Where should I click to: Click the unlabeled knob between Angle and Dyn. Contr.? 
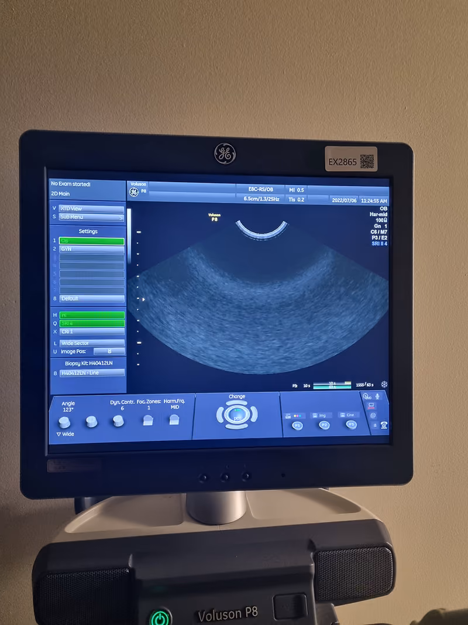point(91,421)
